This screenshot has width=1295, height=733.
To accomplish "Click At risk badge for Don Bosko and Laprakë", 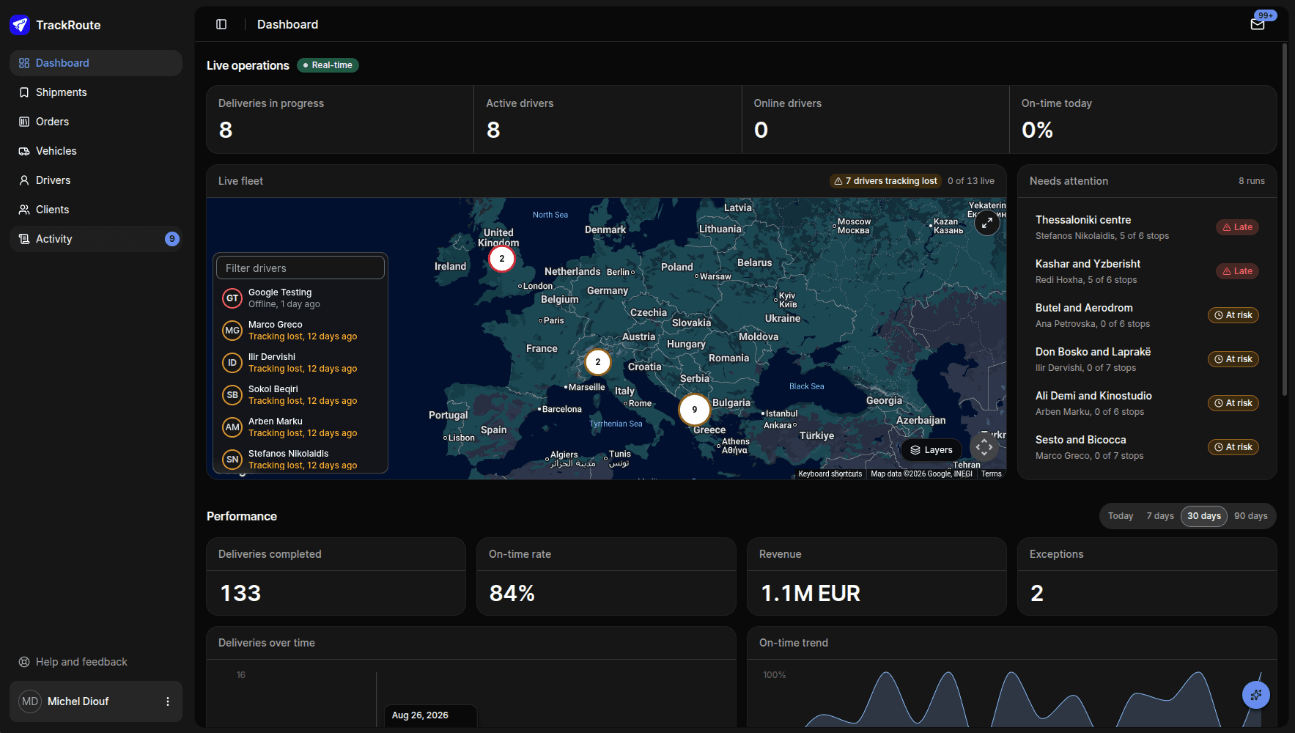I will 1233,359.
